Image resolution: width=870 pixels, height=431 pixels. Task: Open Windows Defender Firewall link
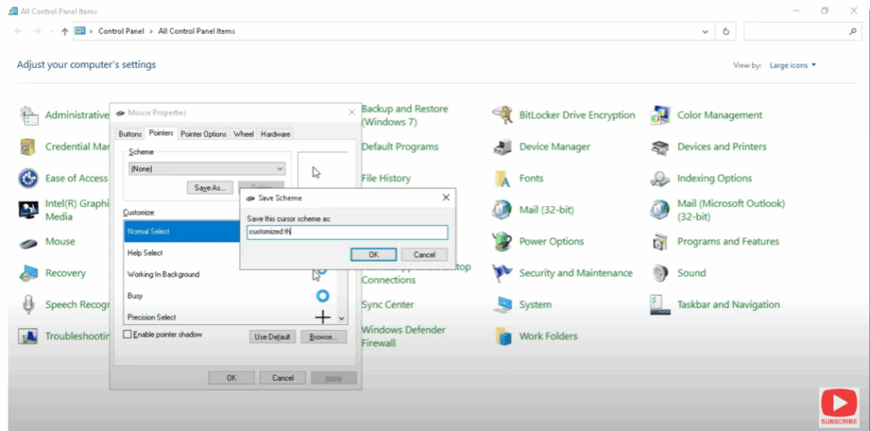(x=404, y=336)
